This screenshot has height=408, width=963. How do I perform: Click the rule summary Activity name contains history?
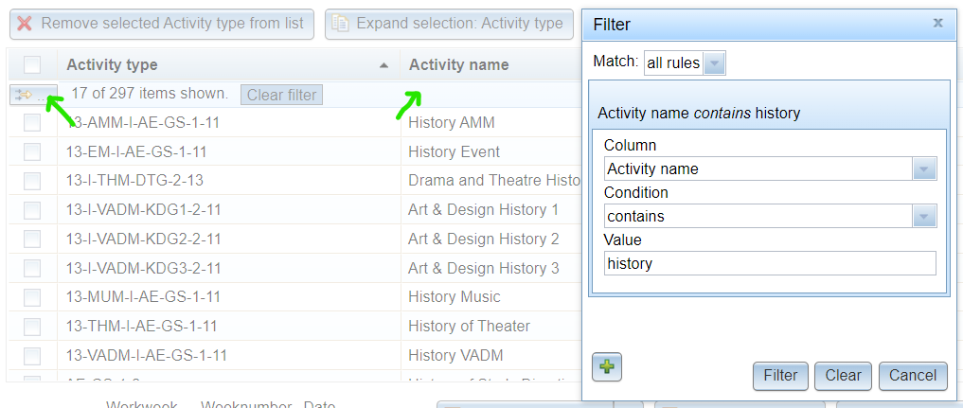point(699,113)
